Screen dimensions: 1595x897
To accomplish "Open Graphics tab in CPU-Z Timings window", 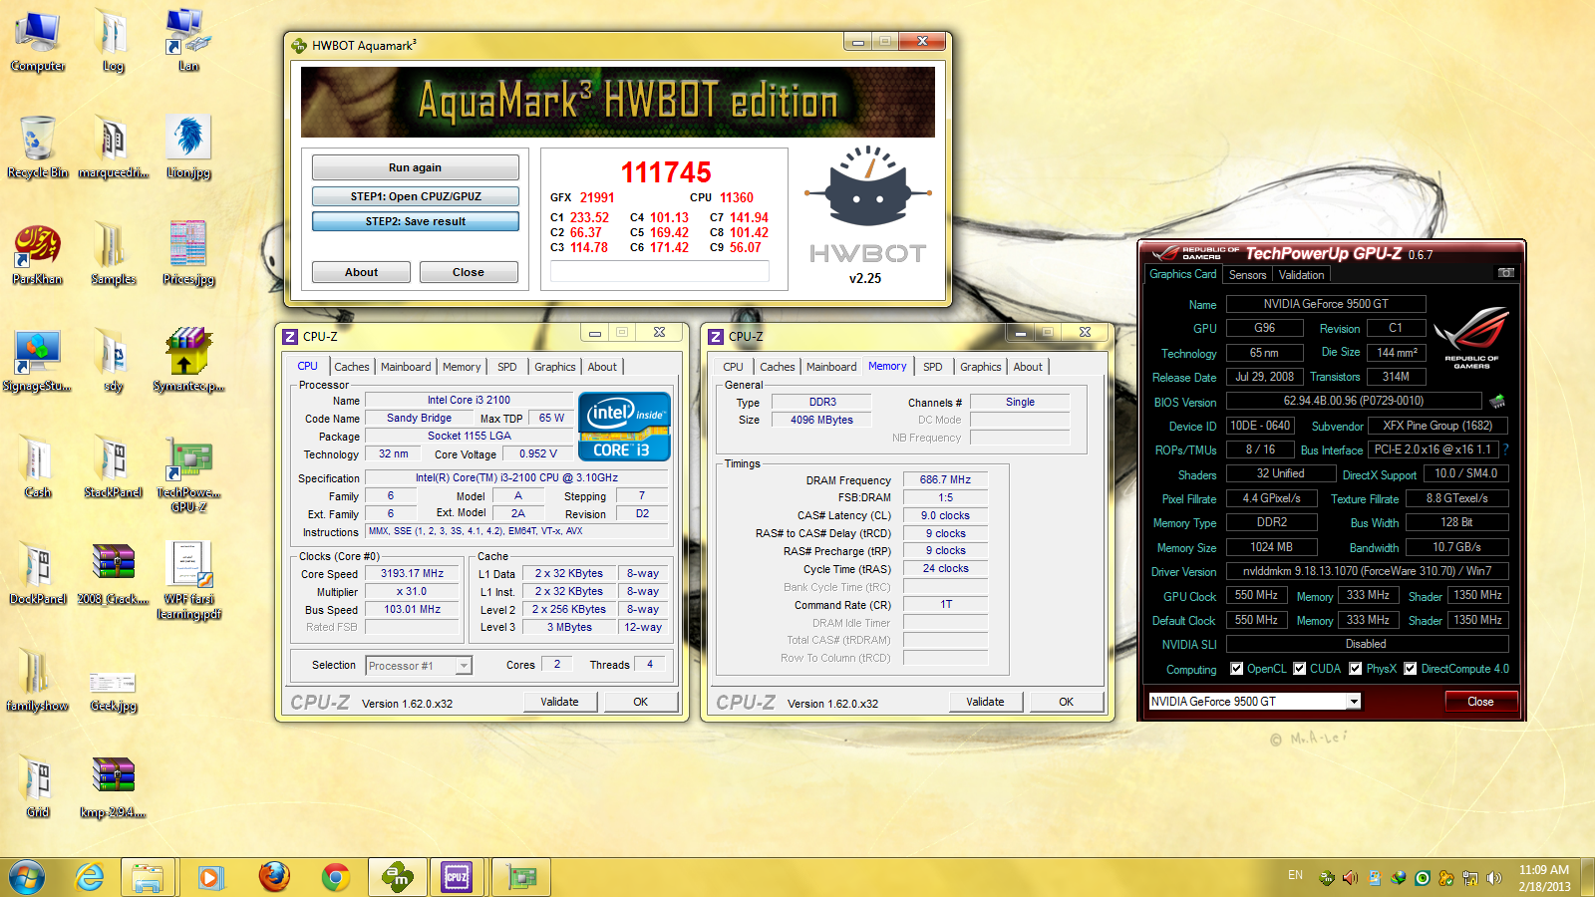I will 980,367.
